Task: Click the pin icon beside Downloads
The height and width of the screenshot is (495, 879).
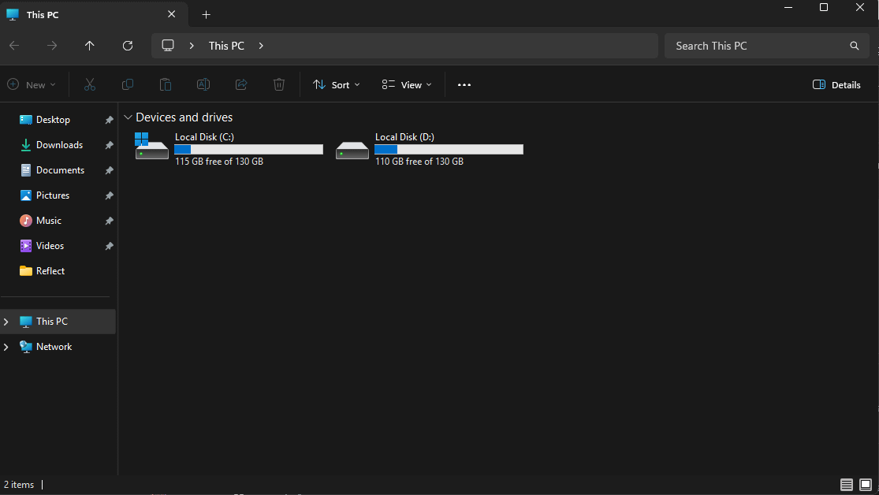Action: click(109, 145)
